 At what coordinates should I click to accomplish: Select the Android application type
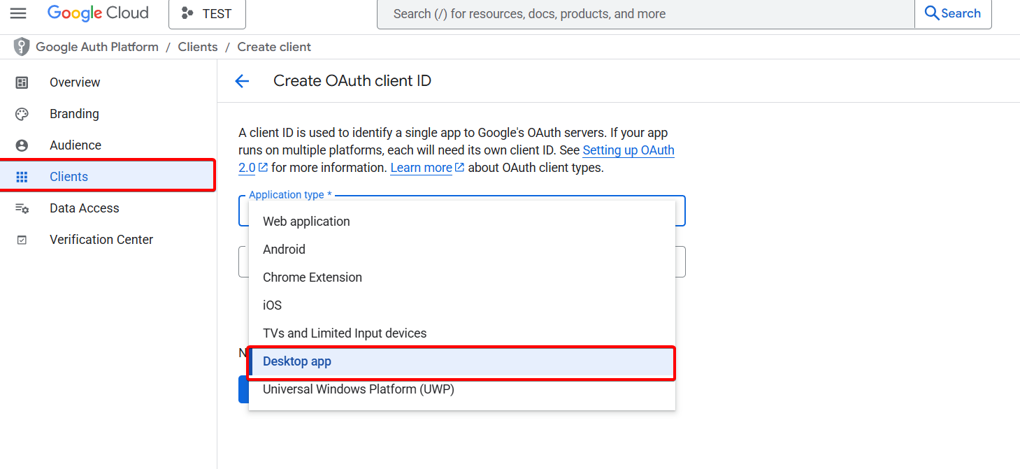(x=462, y=250)
